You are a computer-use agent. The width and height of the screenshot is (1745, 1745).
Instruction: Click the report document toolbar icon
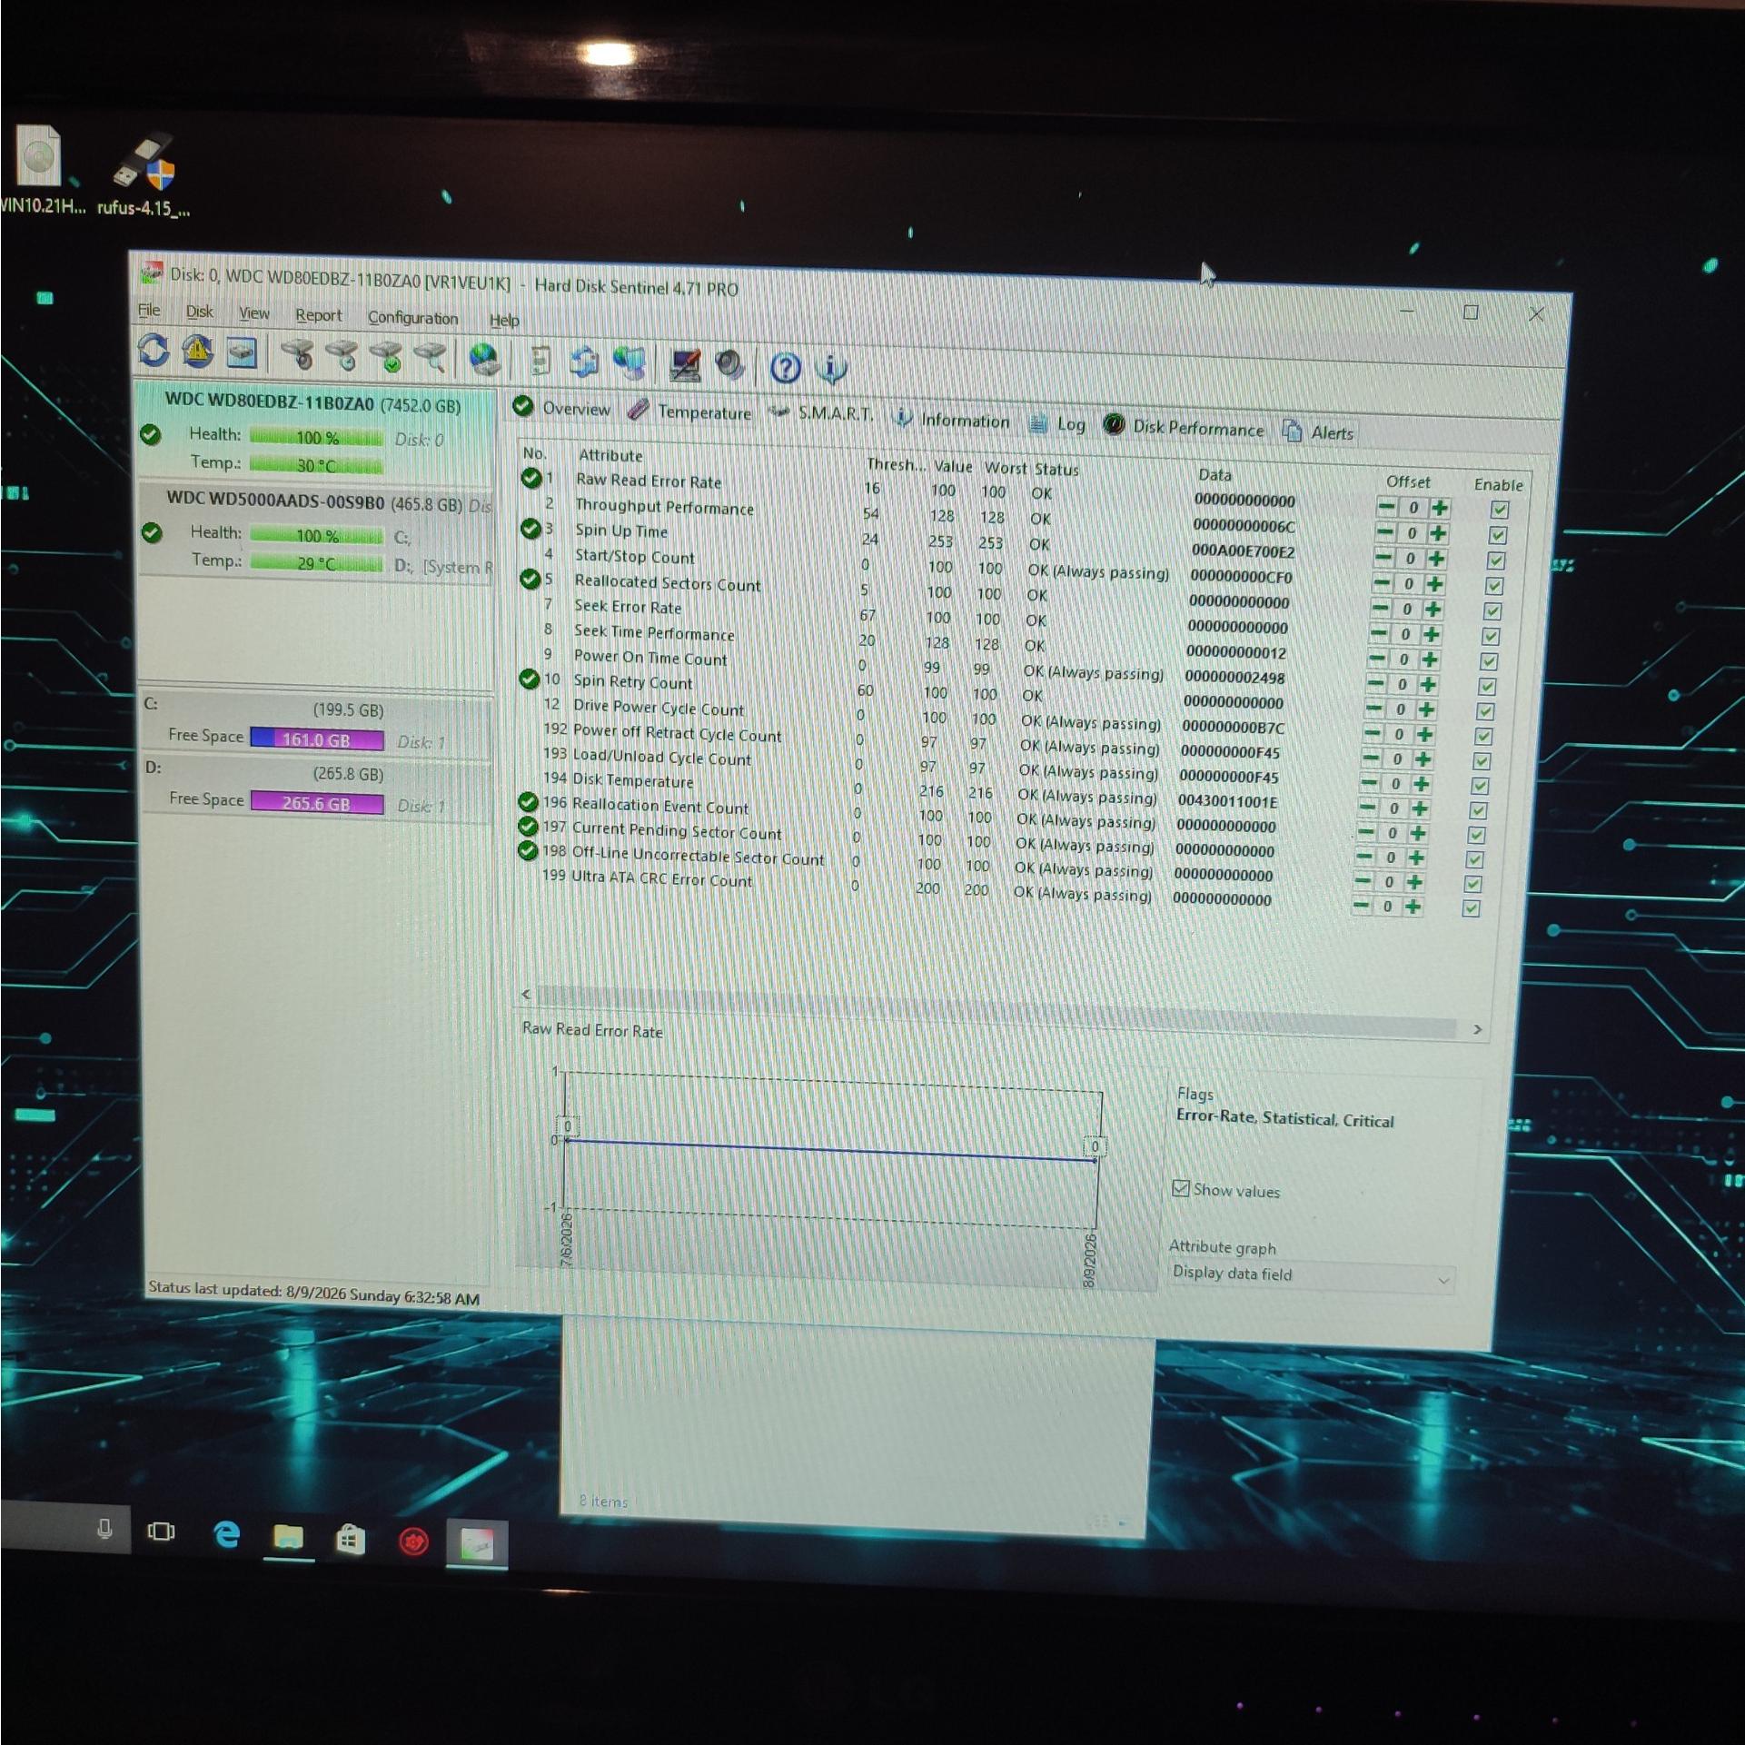[x=540, y=362]
